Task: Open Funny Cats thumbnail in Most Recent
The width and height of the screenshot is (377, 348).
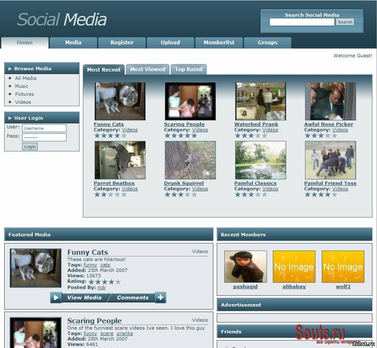Action: click(120, 101)
